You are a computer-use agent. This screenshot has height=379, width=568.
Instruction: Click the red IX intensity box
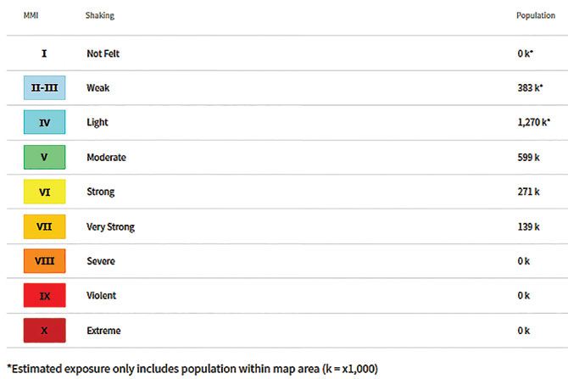(x=44, y=296)
